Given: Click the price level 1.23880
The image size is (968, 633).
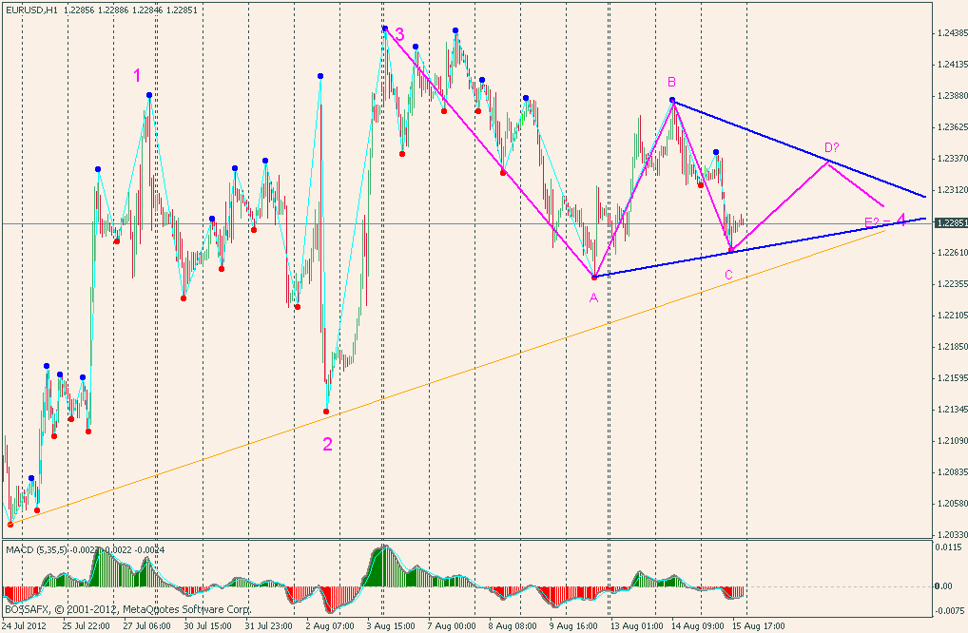Looking at the screenshot, I should [953, 96].
